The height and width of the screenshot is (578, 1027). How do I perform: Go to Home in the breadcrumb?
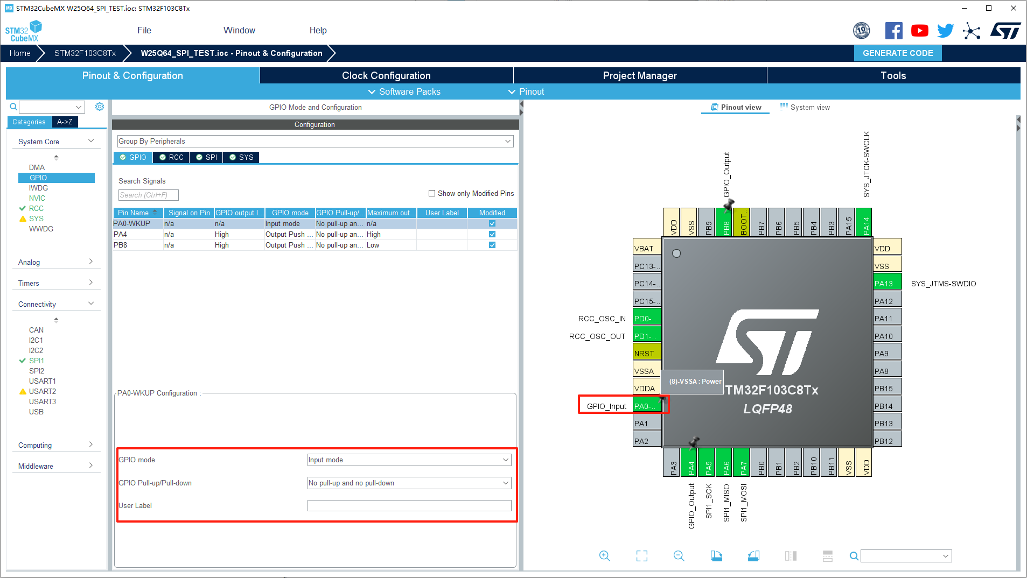[20, 53]
